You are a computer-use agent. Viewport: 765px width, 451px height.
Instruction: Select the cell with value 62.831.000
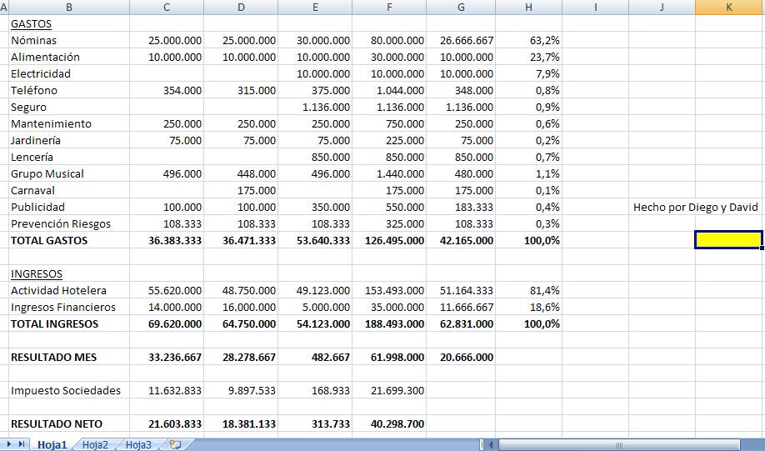461,323
